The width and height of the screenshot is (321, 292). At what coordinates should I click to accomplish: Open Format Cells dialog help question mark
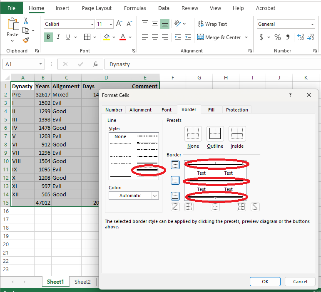tap(290, 95)
